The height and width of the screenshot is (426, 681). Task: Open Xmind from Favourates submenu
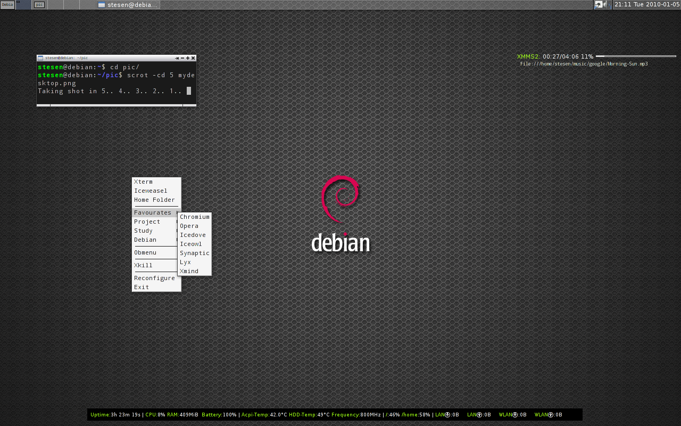point(195,271)
